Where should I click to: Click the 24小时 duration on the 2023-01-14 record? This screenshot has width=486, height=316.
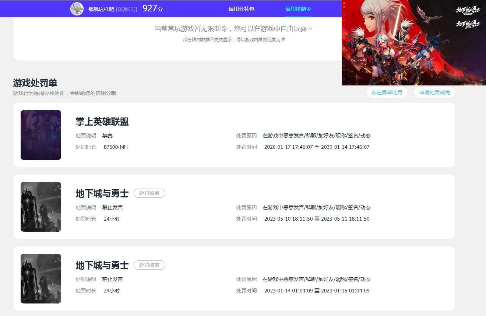pyautogui.click(x=112, y=291)
